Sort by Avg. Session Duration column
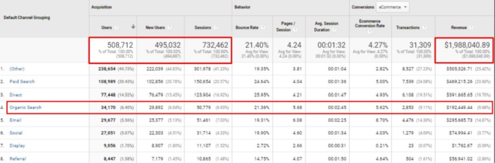 (x=326, y=26)
